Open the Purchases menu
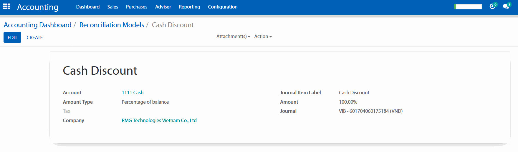Image resolution: width=518 pixels, height=152 pixels. pyautogui.click(x=137, y=7)
